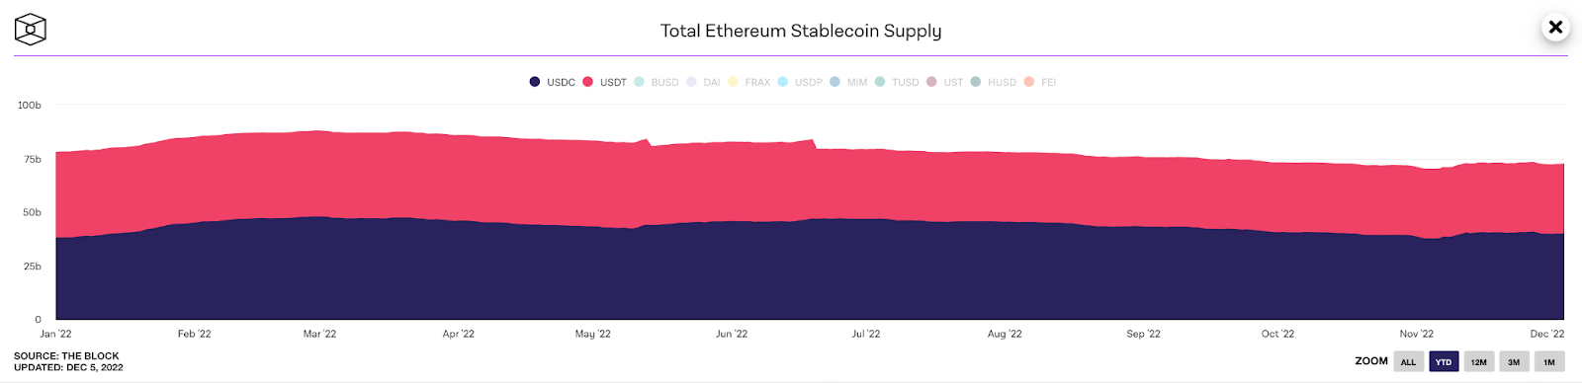Image resolution: width=1582 pixels, height=383 pixels.
Task: Enable the FRAX legend entry
Action: tap(748, 82)
